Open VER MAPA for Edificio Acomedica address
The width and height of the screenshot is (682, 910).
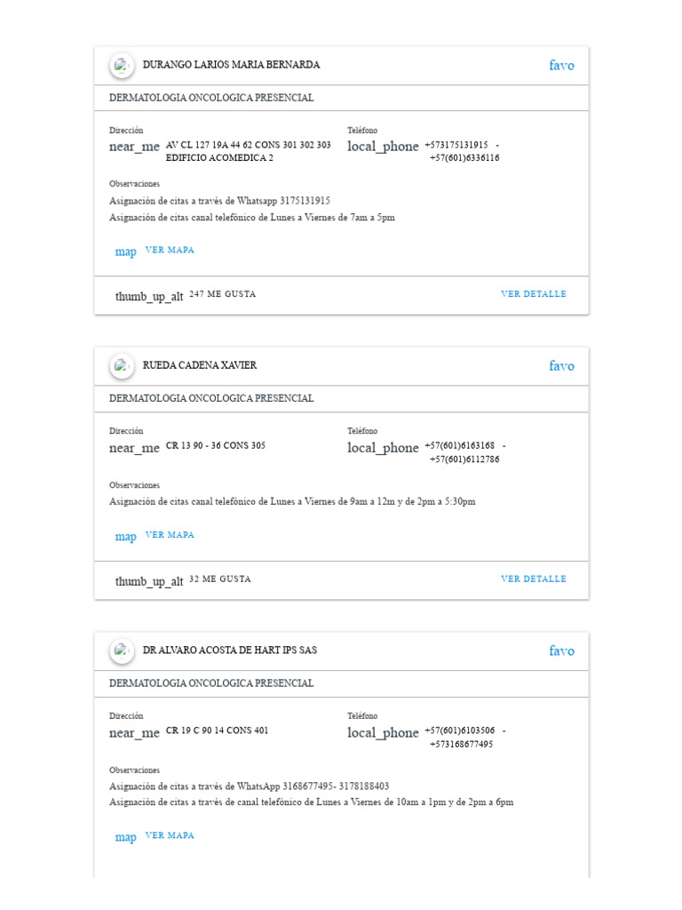tap(170, 250)
